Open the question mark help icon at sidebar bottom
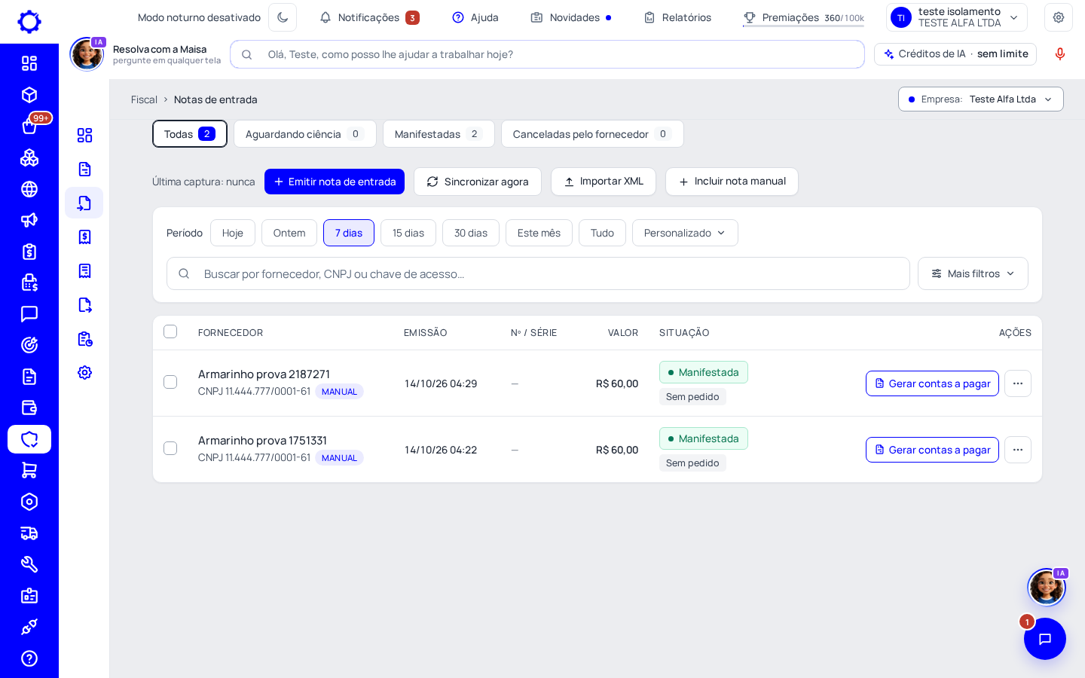The image size is (1085, 678). coord(29,658)
